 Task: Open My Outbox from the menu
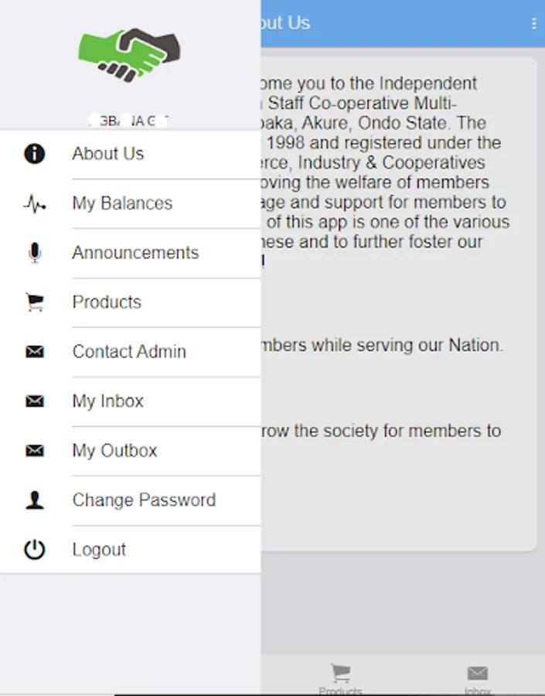(114, 451)
